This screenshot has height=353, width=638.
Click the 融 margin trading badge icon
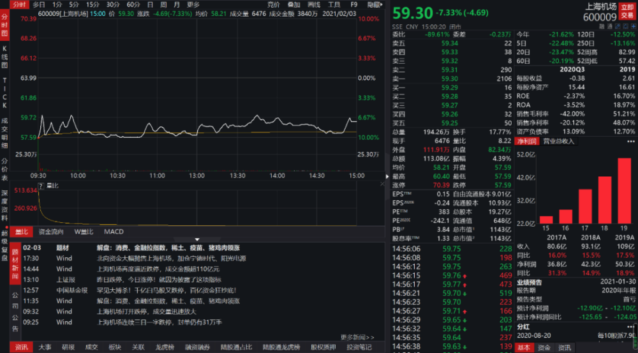(x=602, y=26)
